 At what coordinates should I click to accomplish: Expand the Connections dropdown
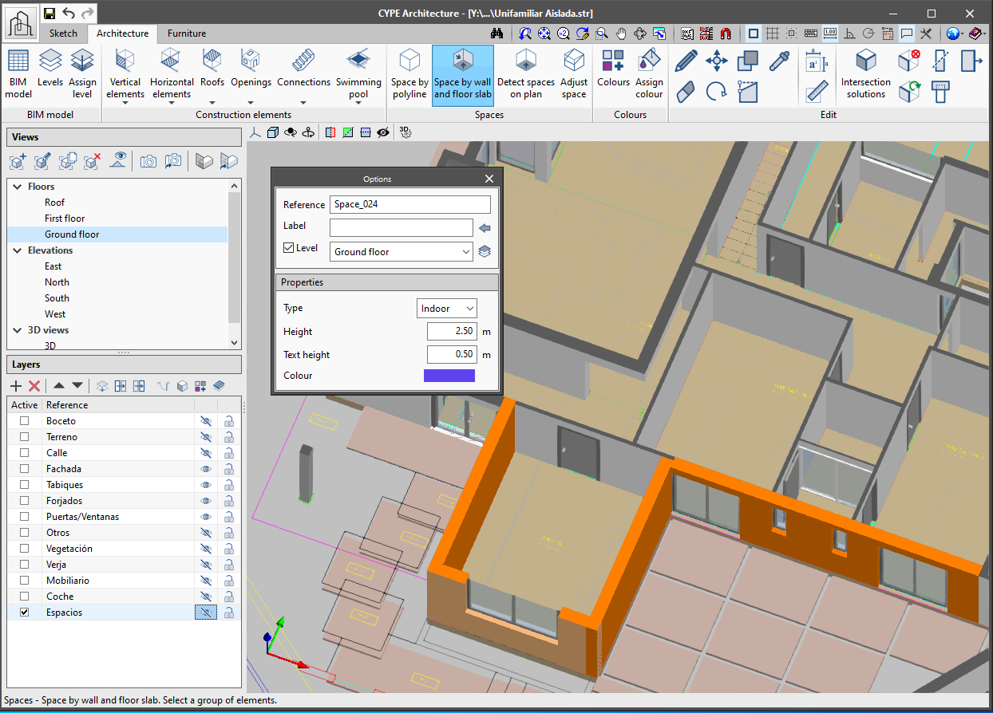click(303, 102)
